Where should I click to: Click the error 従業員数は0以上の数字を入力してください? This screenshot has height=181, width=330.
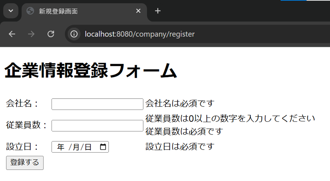230,119
